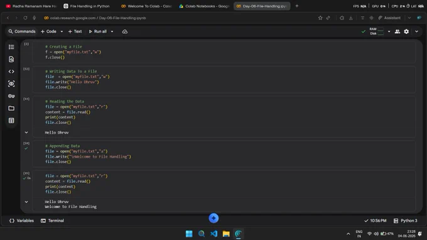Open taskbar Search icon
Screen dimensions: 427x240
point(202,234)
